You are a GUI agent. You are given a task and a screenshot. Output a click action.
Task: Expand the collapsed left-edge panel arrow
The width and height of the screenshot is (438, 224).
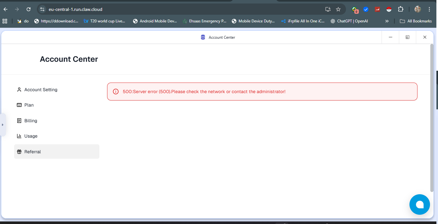point(3,125)
